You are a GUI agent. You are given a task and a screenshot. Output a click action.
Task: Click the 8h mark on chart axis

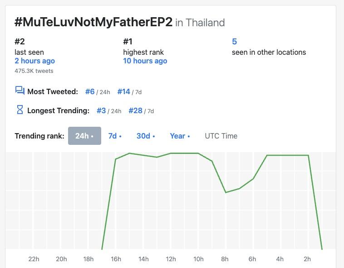coord(225,259)
